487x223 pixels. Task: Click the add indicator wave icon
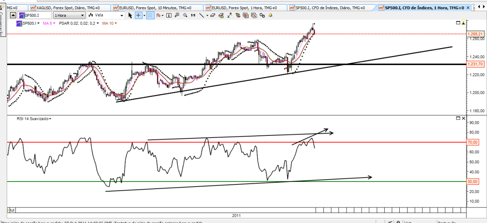click(158, 15)
